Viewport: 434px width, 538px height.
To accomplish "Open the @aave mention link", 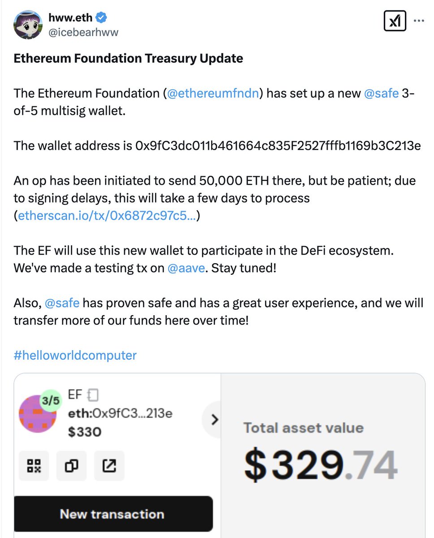I will [186, 269].
